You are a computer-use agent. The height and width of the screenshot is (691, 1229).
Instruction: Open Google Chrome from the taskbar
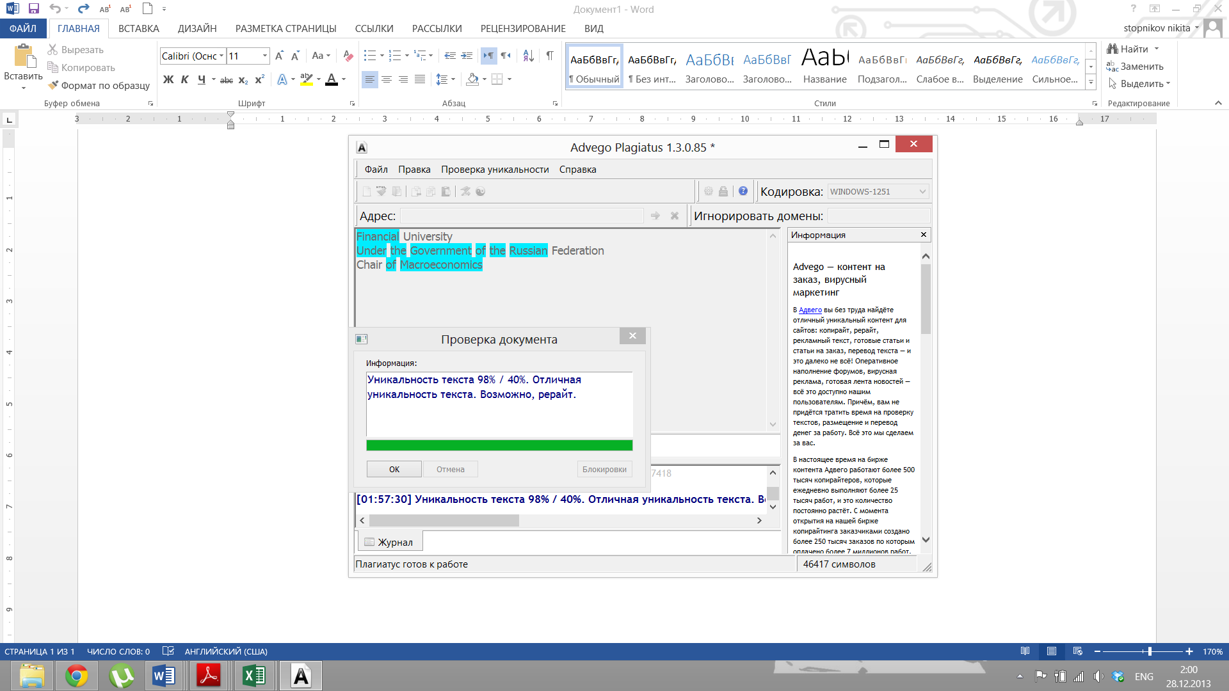point(77,676)
